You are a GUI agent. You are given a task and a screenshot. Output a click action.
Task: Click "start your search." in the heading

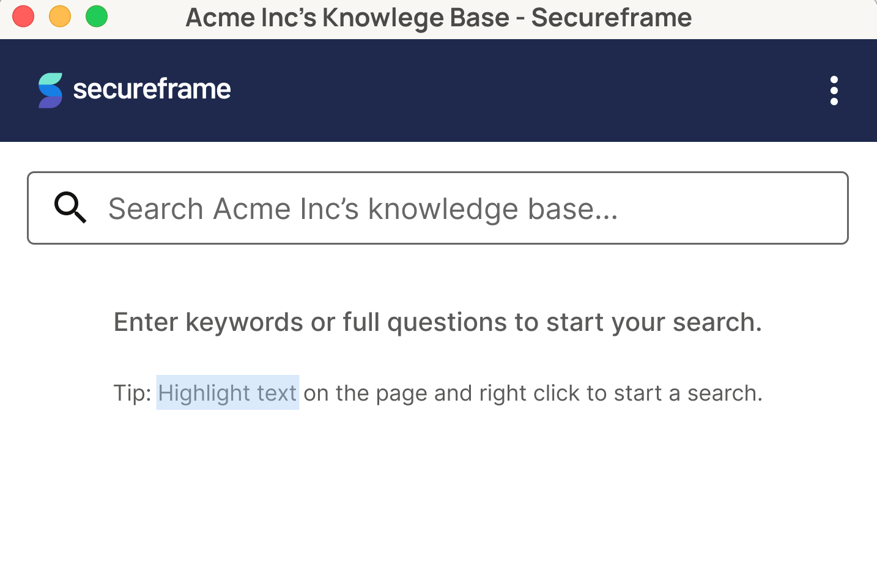654,322
